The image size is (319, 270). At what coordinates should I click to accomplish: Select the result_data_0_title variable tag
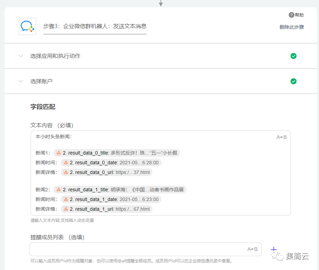tap(117, 153)
